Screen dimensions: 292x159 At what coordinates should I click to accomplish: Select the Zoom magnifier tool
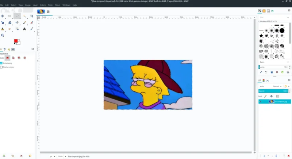(3, 35)
